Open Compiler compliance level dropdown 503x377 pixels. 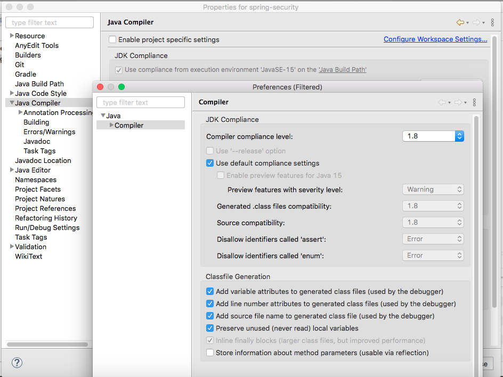click(433, 136)
